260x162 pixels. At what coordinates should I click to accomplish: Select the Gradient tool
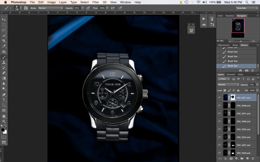tap(4, 78)
